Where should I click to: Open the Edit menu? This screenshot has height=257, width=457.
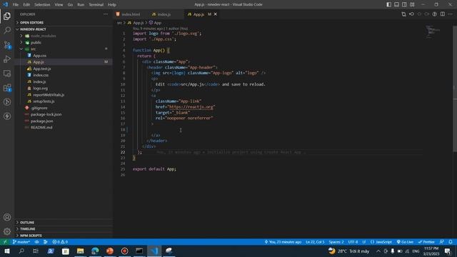click(26, 5)
